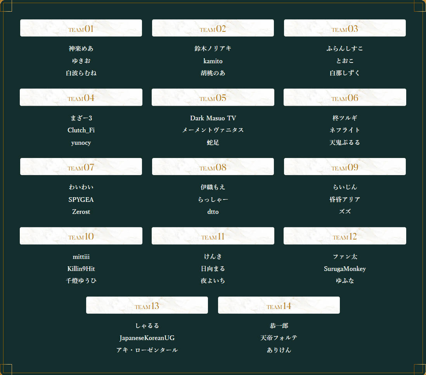Click Killin9Hit under Team 10
The image size is (426, 375).
pyautogui.click(x=81, y=269)
